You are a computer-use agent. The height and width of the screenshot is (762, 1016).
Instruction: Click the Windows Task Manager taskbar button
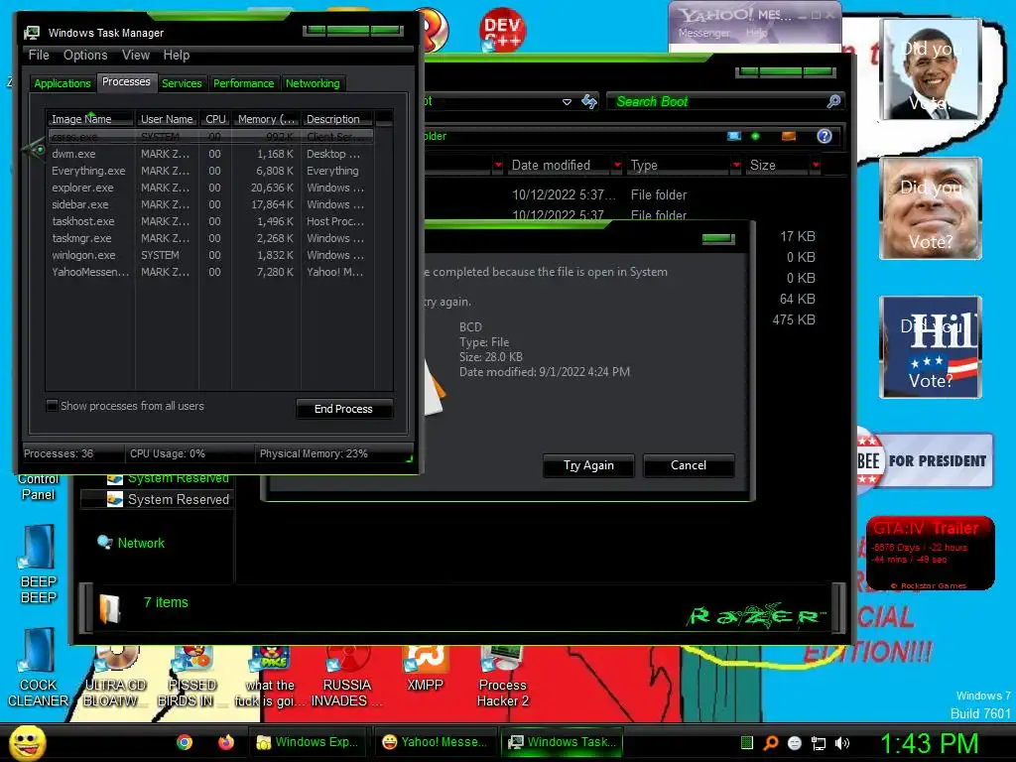562,742
